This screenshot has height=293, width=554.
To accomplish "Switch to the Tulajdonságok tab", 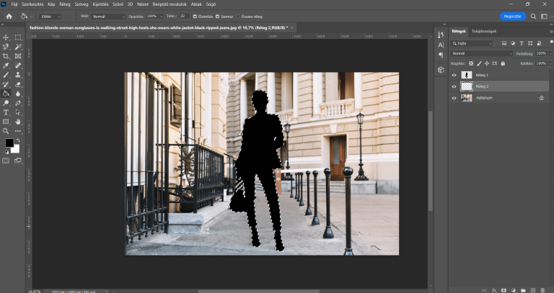I will point(484,32).
